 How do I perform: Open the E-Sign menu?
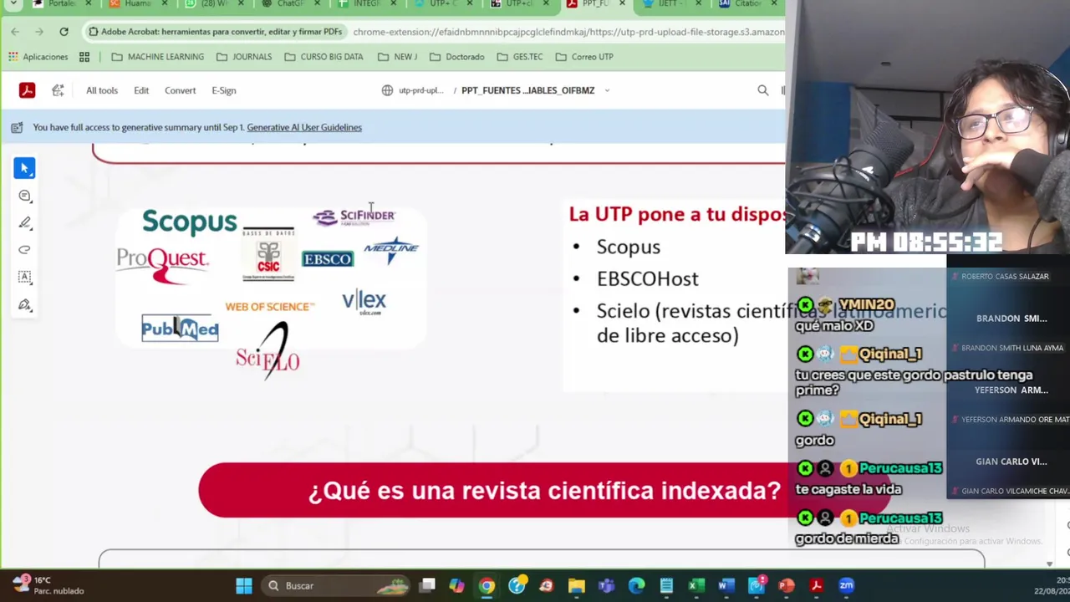pos(224,90)
